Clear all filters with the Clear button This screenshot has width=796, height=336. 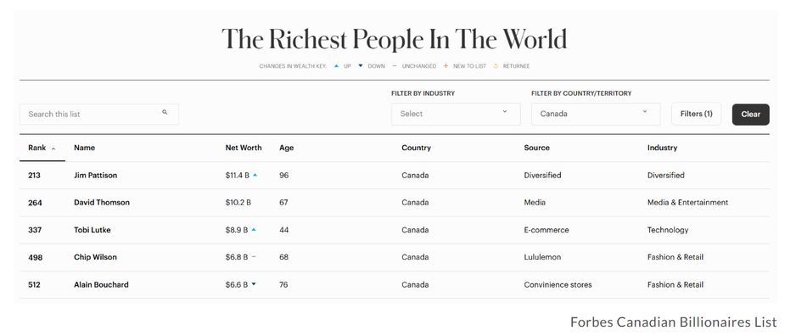pos(750,115)
